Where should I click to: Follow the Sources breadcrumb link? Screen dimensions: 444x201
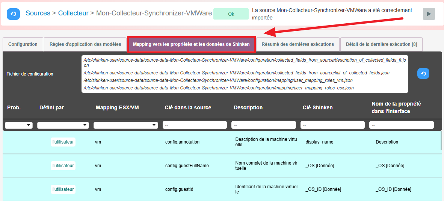tap(38, 13)
